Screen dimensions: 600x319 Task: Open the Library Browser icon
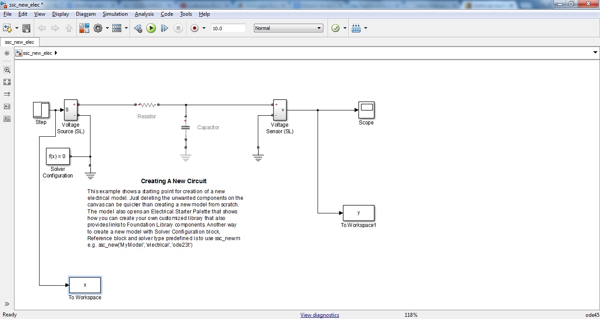pyautogui.click(x=84, y=28)
